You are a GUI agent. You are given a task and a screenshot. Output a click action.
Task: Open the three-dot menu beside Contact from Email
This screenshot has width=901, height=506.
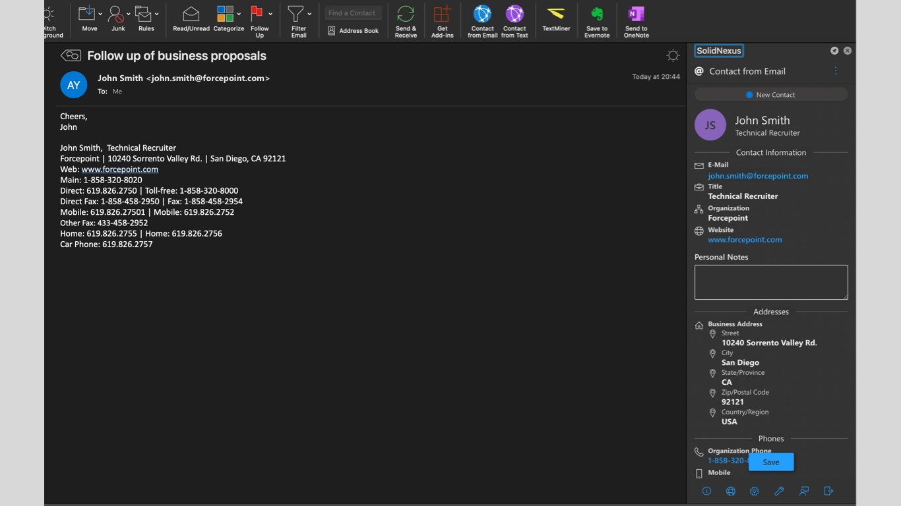pos(836,71)
